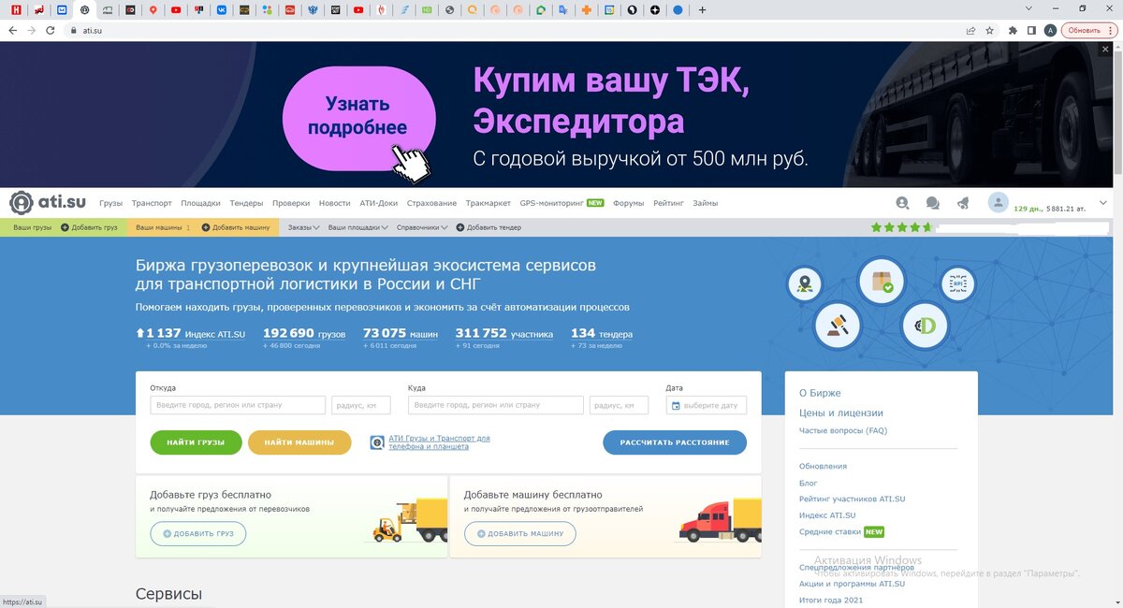This screenshot has height=608, width=1123.
Task: Click the Откуда radius input field
Action: pos(361,405)
